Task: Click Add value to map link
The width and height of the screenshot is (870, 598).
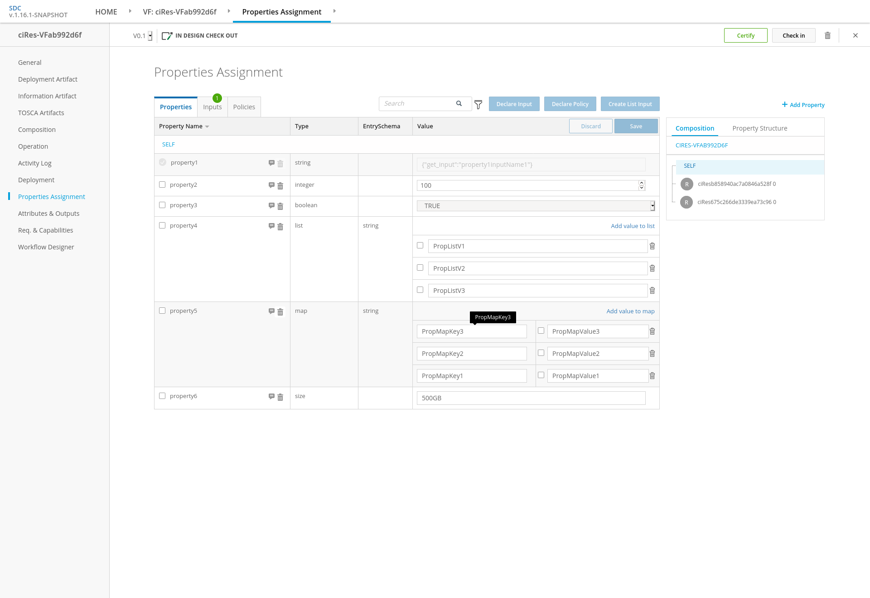Action: tap(630, 311)
